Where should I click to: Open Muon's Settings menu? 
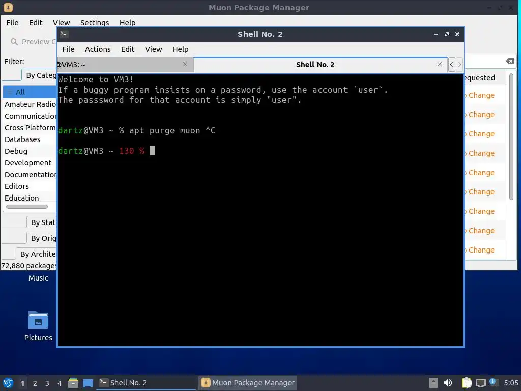pyautogui.click(x=95, y=23)
